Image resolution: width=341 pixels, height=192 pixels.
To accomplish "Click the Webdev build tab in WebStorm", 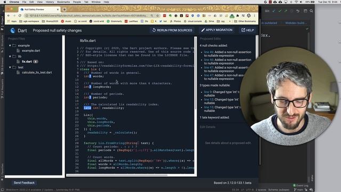I will pyautogui.click(x=296, y=23).
